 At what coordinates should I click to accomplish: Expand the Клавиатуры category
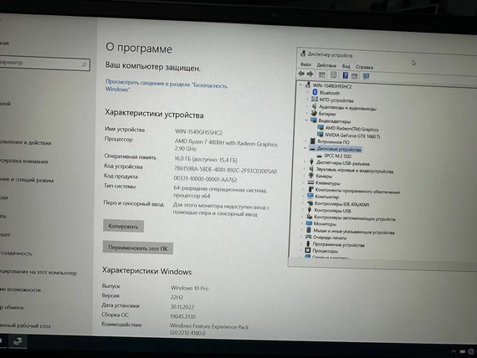coord(303,182)
